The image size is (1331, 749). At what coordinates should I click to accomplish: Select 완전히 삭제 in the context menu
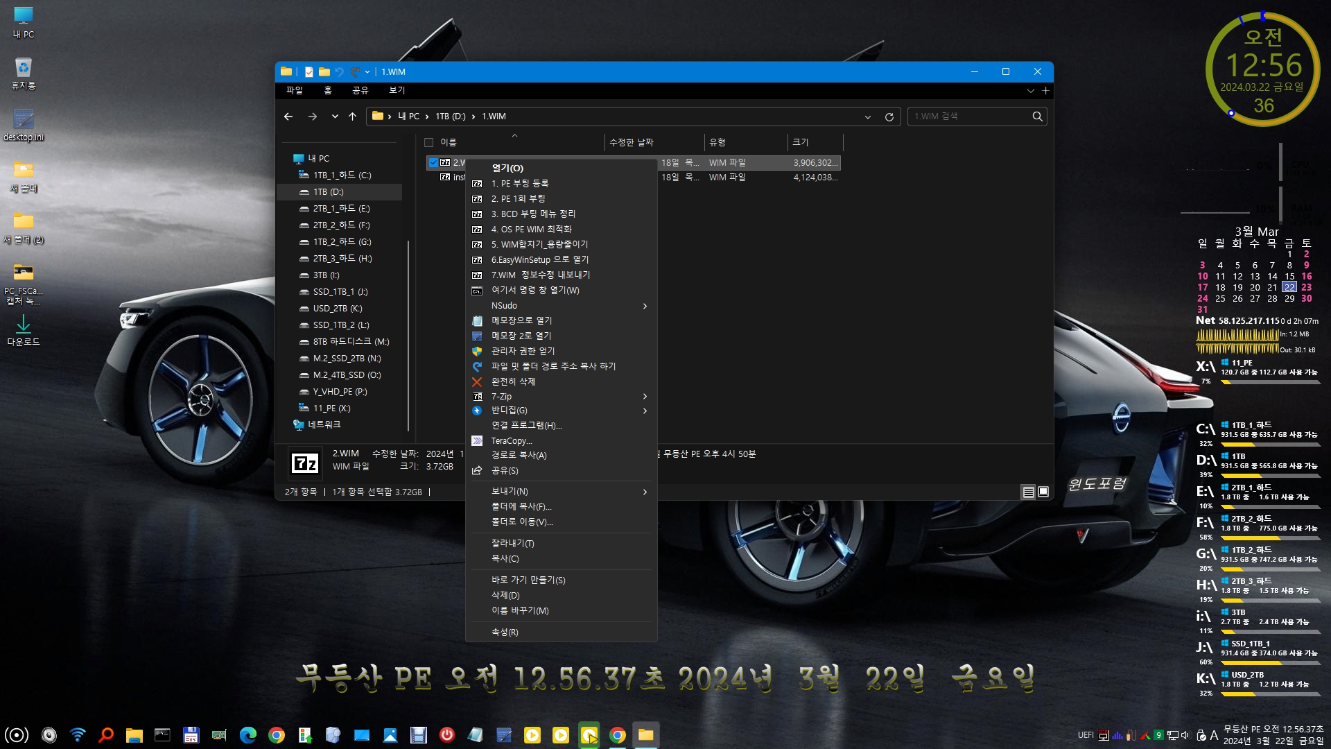[x=562, y=382]
